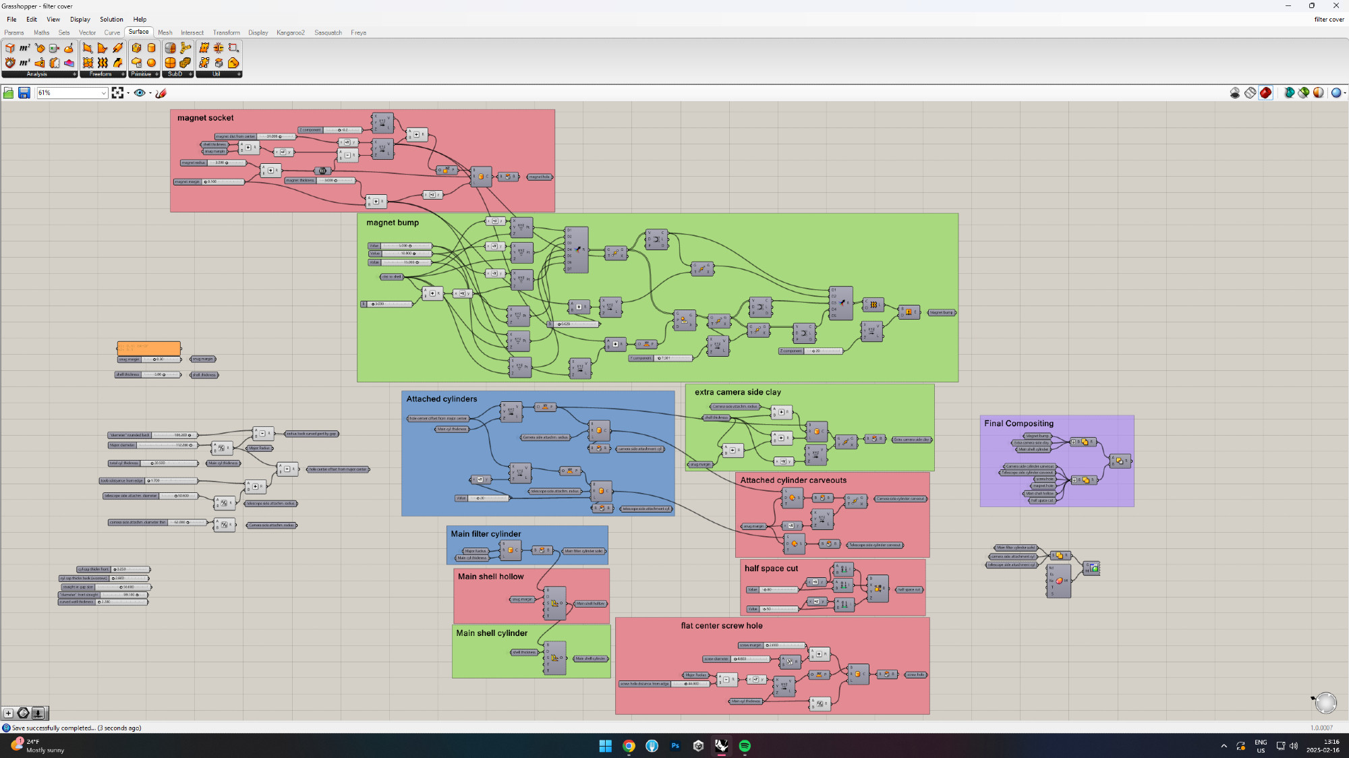Select the 'Magnet bump' output parameter
This screenshot has height=758, width=1349.
[942, 312]
